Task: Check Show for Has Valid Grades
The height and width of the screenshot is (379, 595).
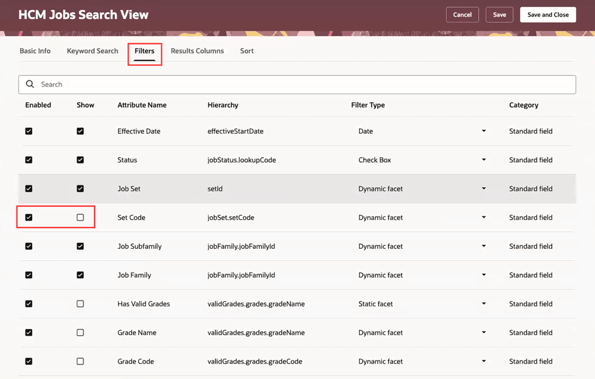Action: point(80,304)
